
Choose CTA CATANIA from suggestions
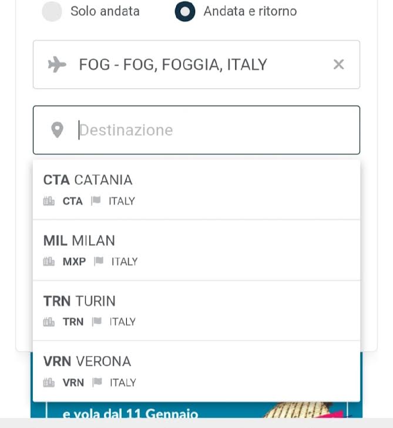[x=196, y=190]
